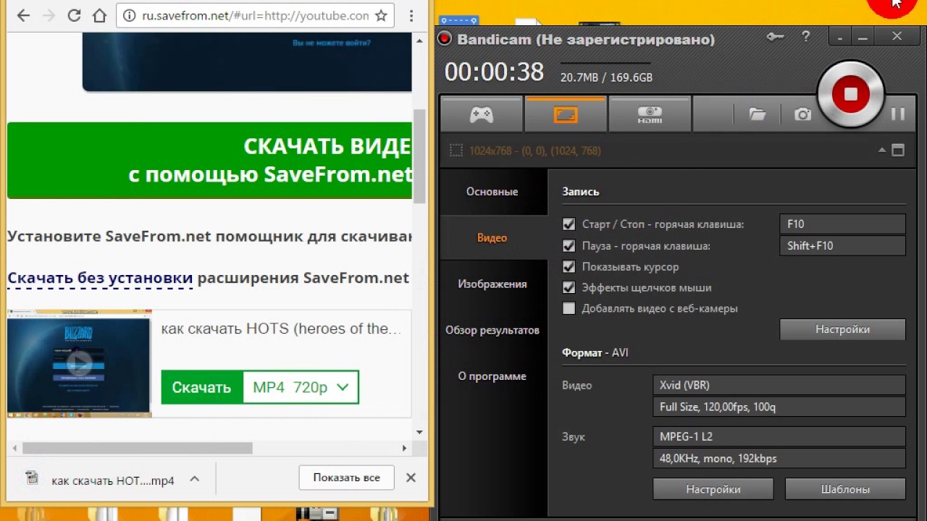Reload the savefrom.net page
This screenshot has width=927, height=521.
[74, 16]
